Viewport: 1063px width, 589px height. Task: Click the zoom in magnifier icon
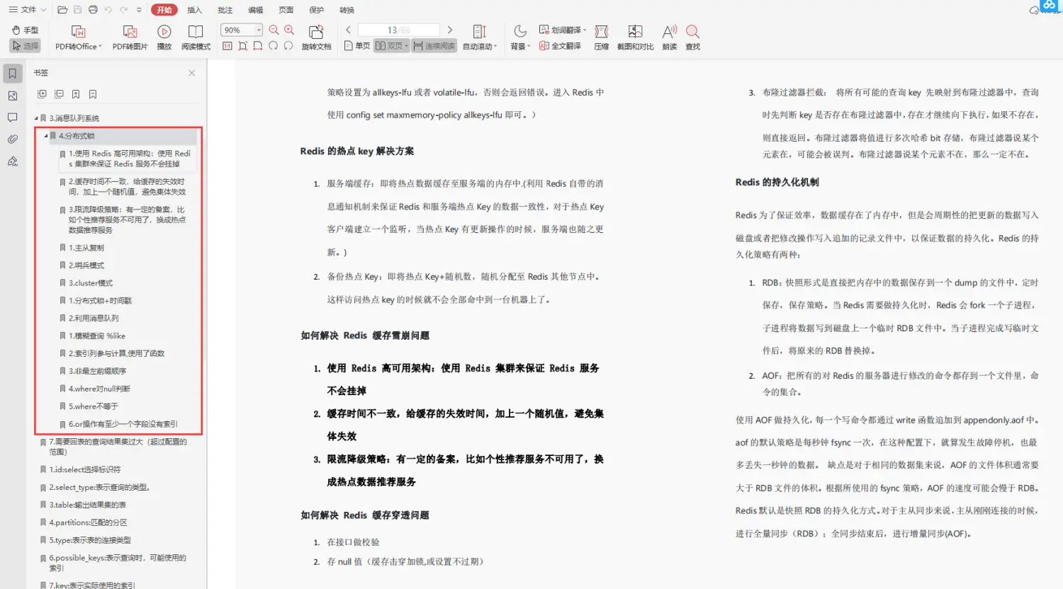click(289, 30)
